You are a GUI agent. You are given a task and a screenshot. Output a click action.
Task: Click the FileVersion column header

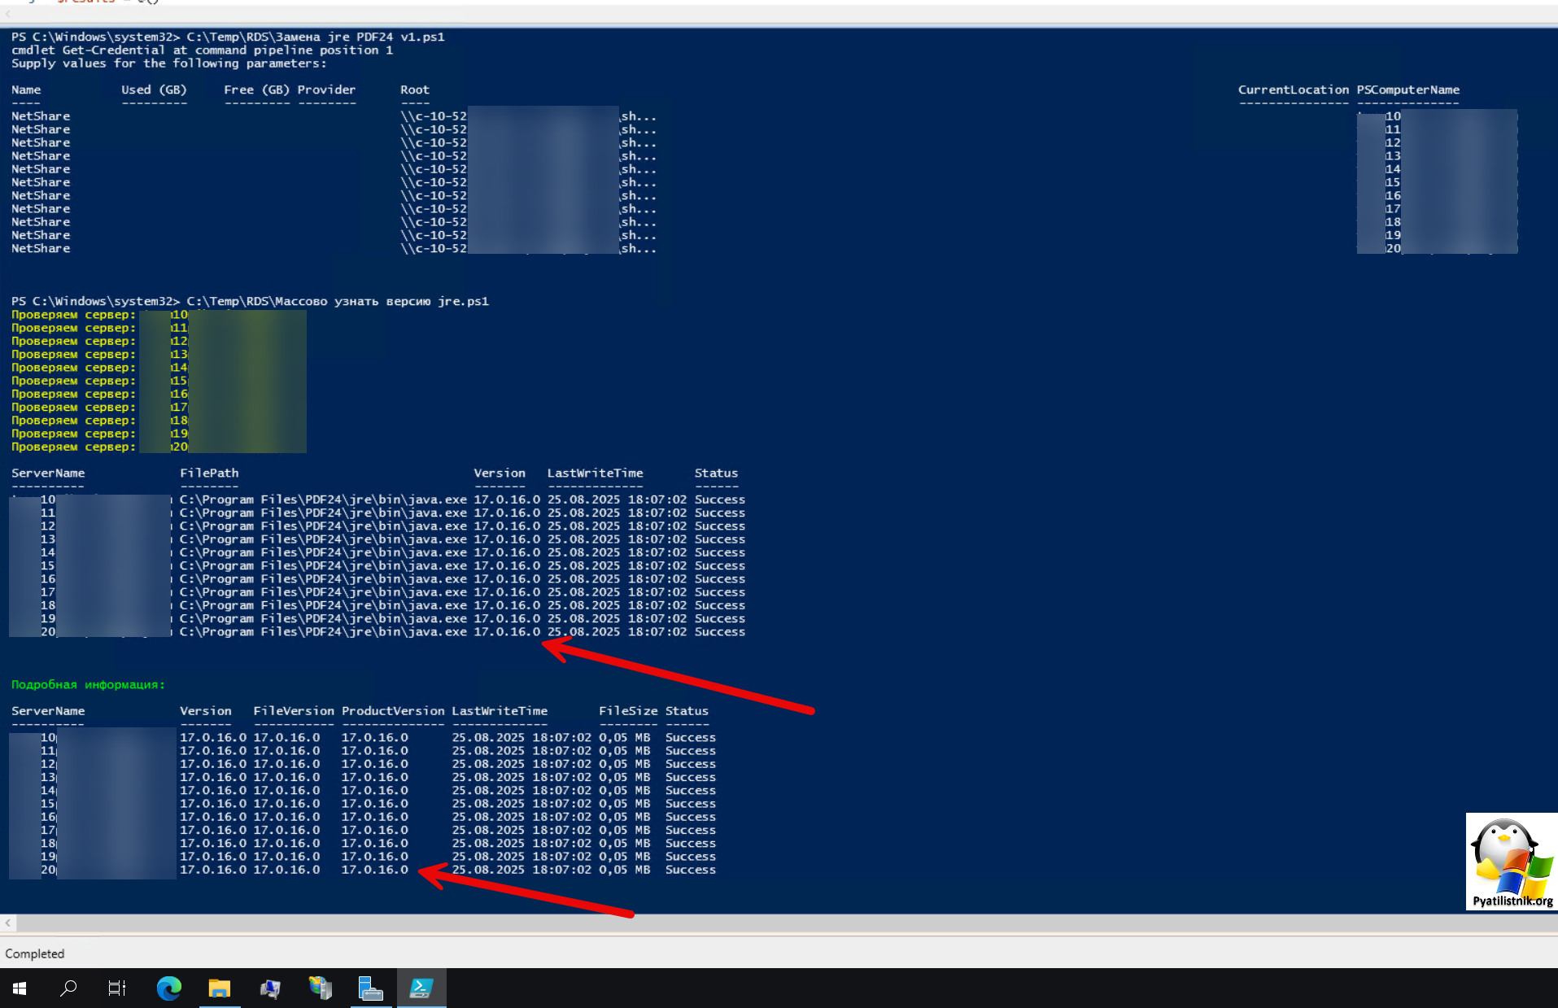click(294, 711)
